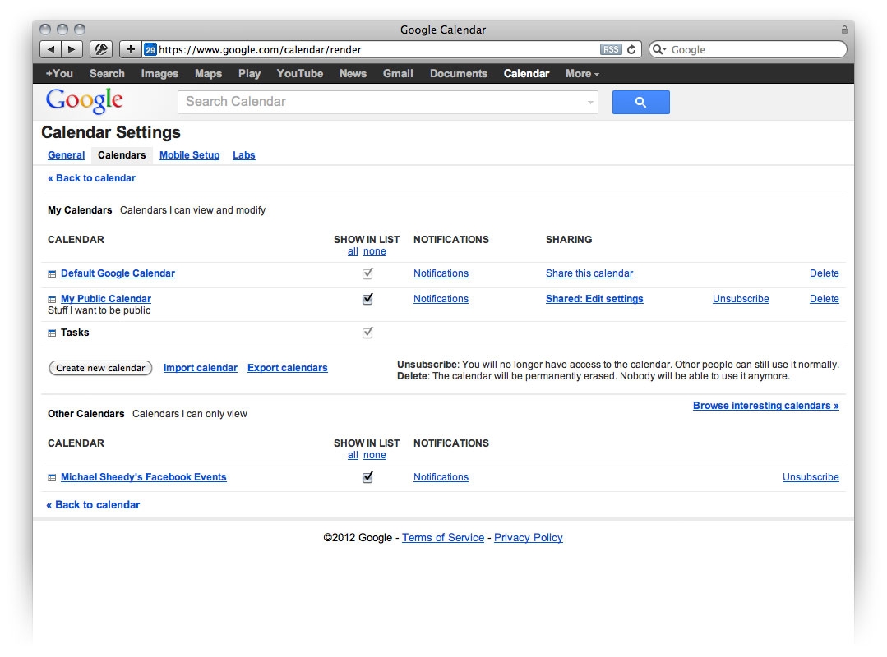Viewport: 887px width, 657px height.
Task: Open the Labs settings tab
Action: [243, 155]
